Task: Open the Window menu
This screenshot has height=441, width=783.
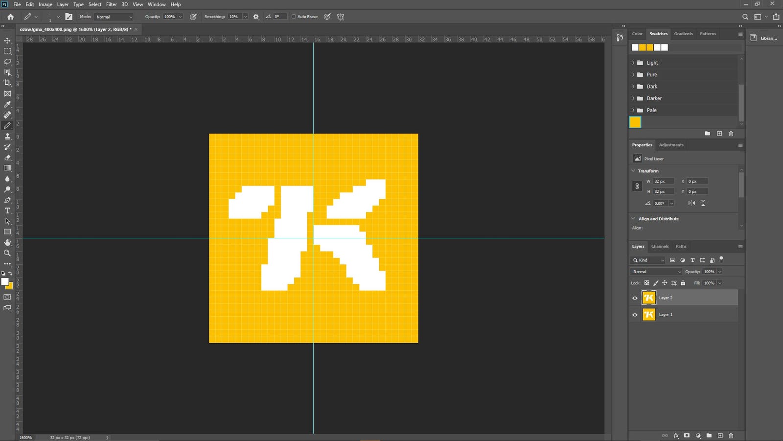Action: 157,4
